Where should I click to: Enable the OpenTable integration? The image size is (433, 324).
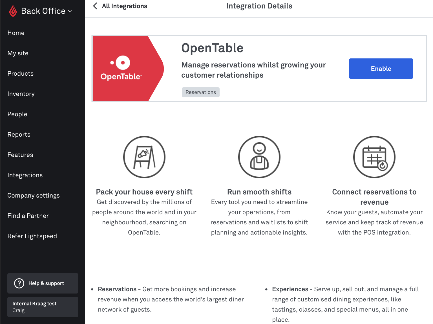tap(381, 69)
